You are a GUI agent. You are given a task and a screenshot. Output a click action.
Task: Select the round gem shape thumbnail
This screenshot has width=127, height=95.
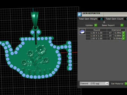[x=82, y=31]
